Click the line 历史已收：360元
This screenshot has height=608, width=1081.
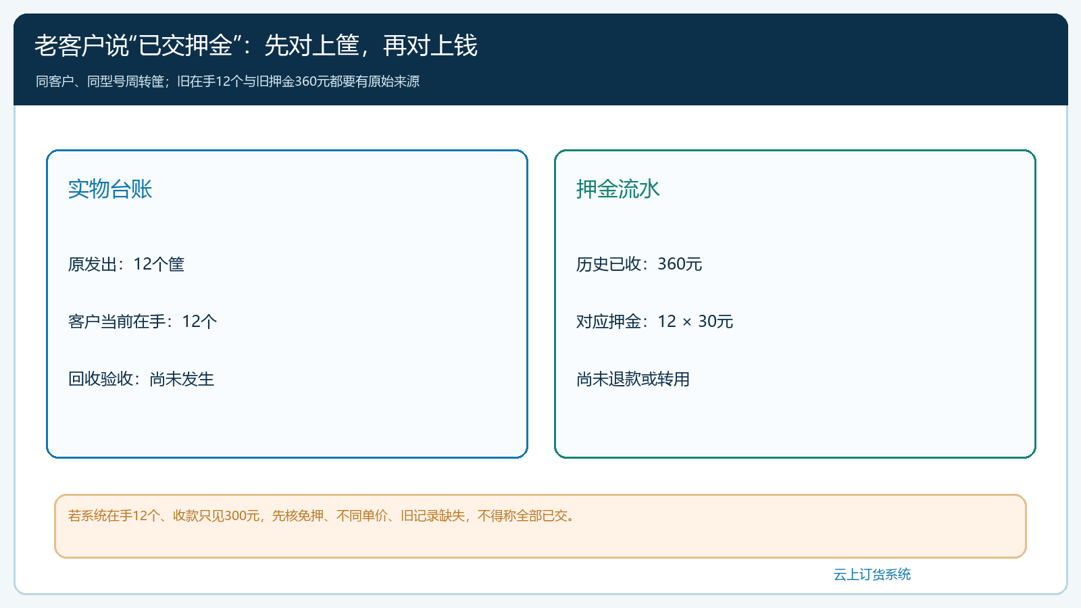(x=639, y=264)
